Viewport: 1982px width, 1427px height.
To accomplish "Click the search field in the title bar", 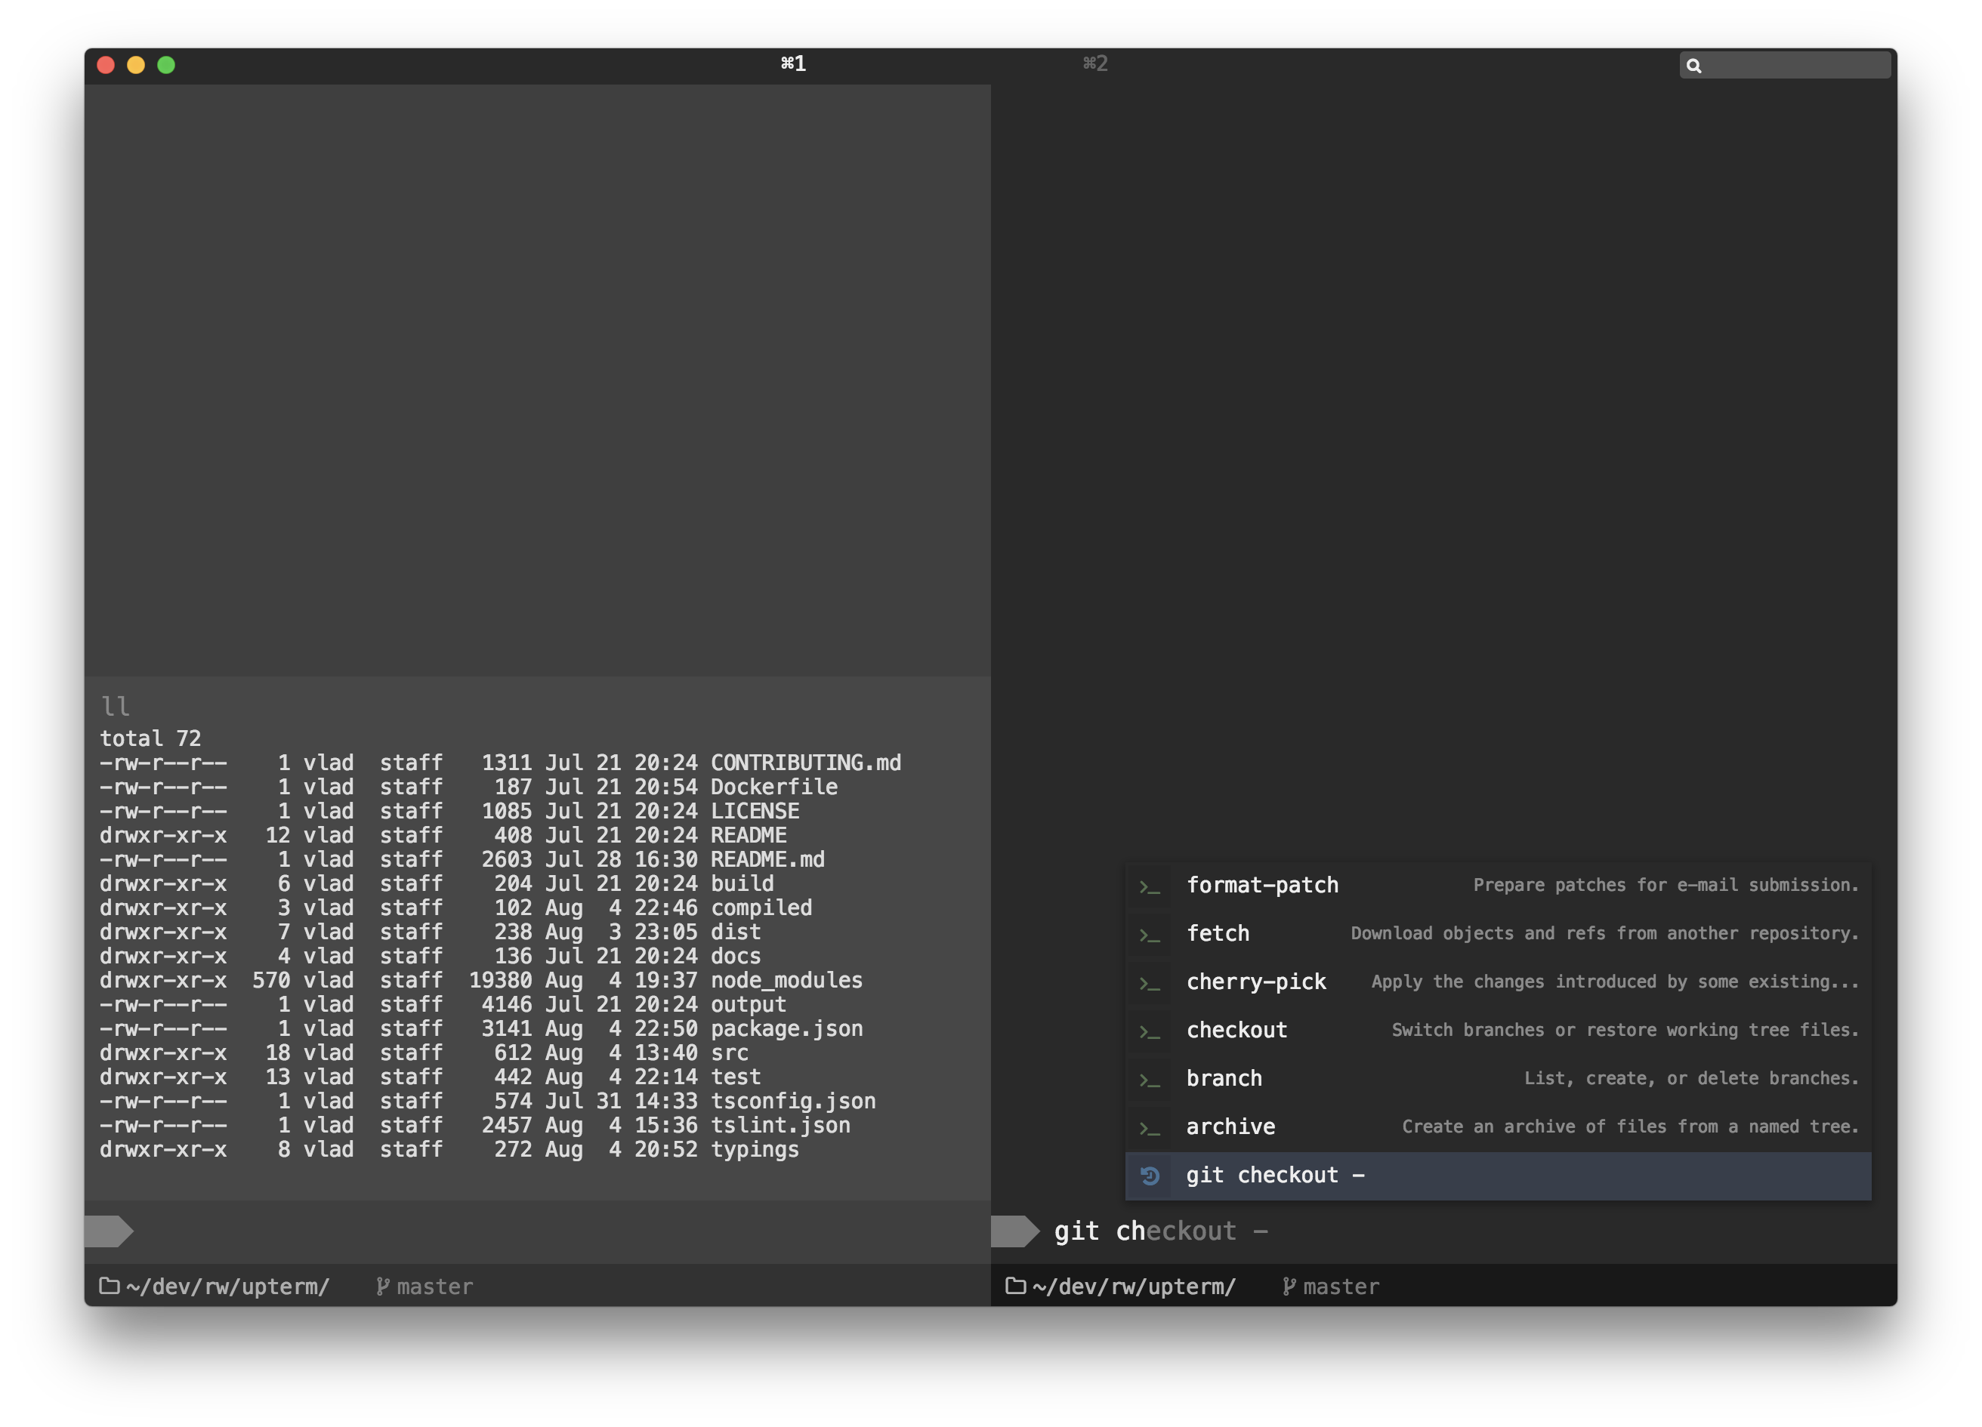I will click(1785, 66).
